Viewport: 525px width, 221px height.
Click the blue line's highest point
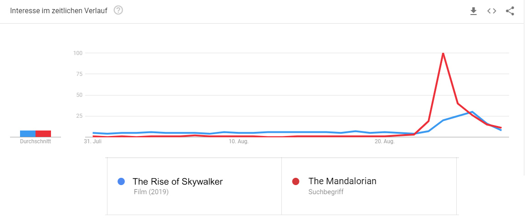click(x=472, y=112)
